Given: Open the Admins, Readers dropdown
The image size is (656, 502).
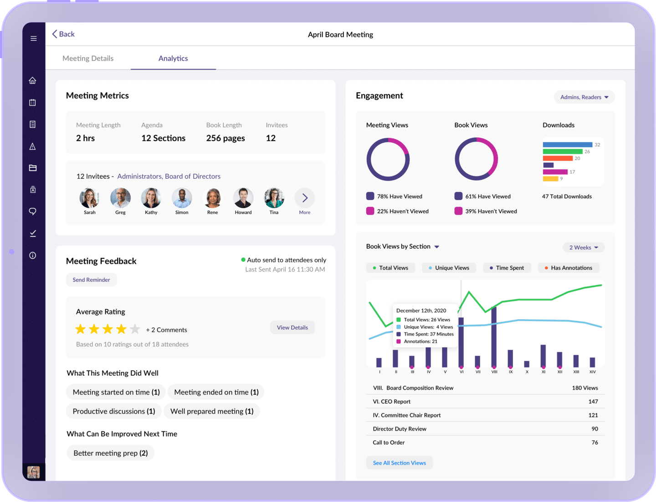Looking at the screenshot, I should pyautogui.click(x=584, y=97).
